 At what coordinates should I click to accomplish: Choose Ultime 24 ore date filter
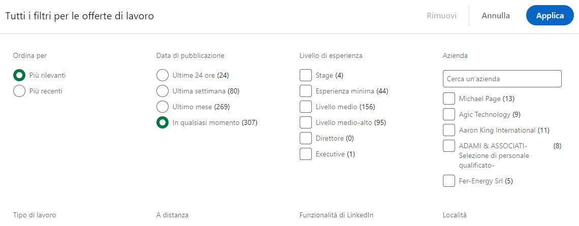[x=162, y=75]
